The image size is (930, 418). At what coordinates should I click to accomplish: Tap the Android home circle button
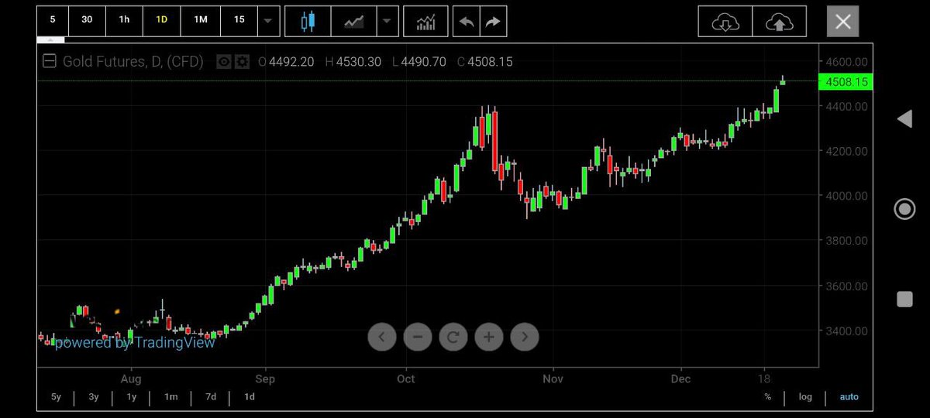tap(904, 209)
